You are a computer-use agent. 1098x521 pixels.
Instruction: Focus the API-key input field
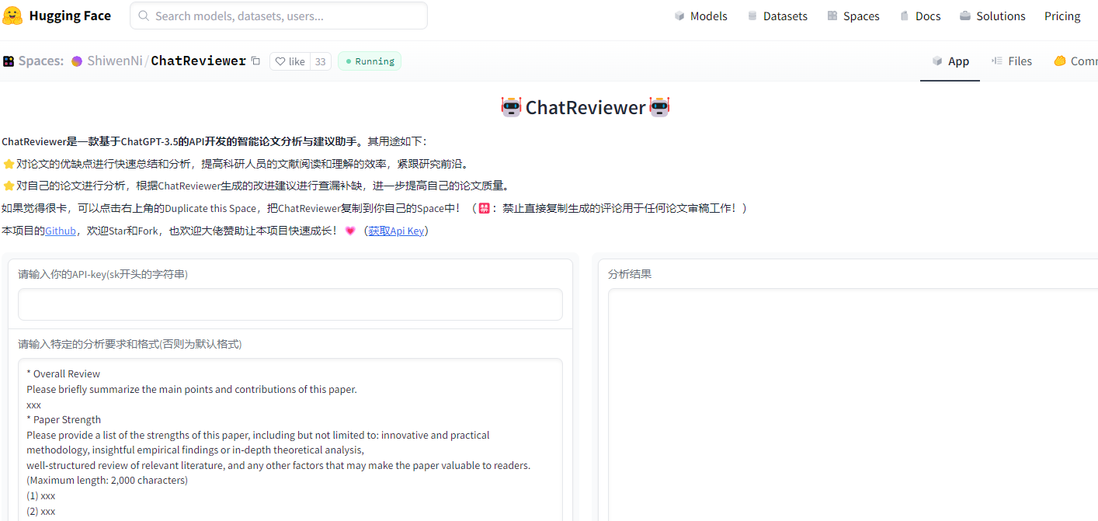point(290,304)
